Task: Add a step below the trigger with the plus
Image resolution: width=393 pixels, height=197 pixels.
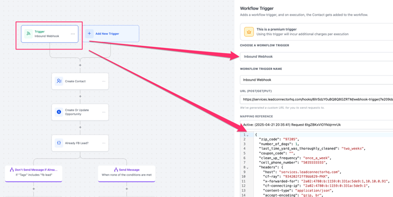Action: (x=80, y=65)
